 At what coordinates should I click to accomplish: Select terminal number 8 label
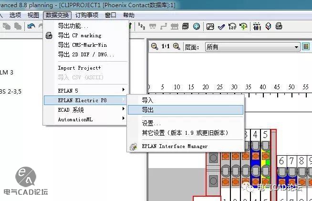tap(302, 161)
